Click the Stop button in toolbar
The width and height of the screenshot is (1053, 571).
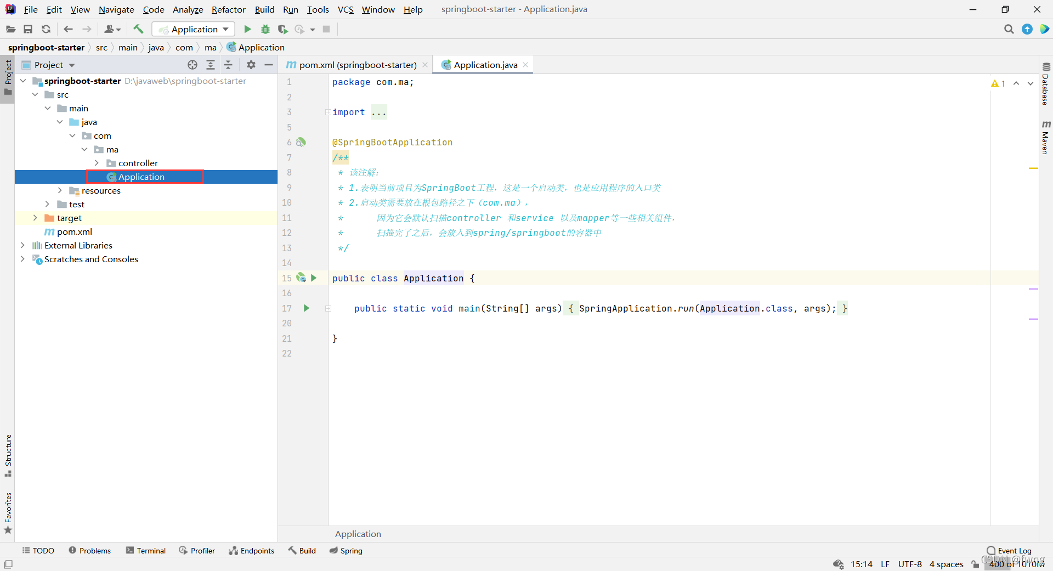(326, 29)
